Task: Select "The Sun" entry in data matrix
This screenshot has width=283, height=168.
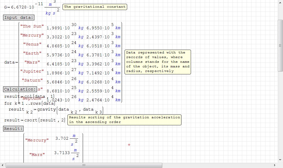Action: (32, 26)
